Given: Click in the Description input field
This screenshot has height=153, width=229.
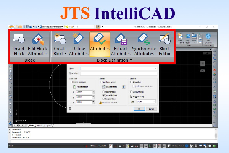Looking at the screenshot, I should (118, 73).
